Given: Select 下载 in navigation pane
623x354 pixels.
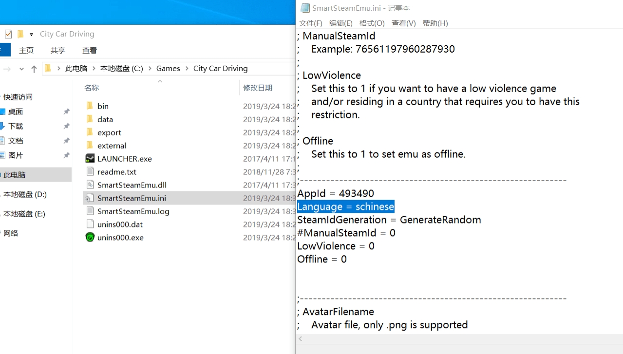Looking at the screenshot, I should [x=16, y=126].
